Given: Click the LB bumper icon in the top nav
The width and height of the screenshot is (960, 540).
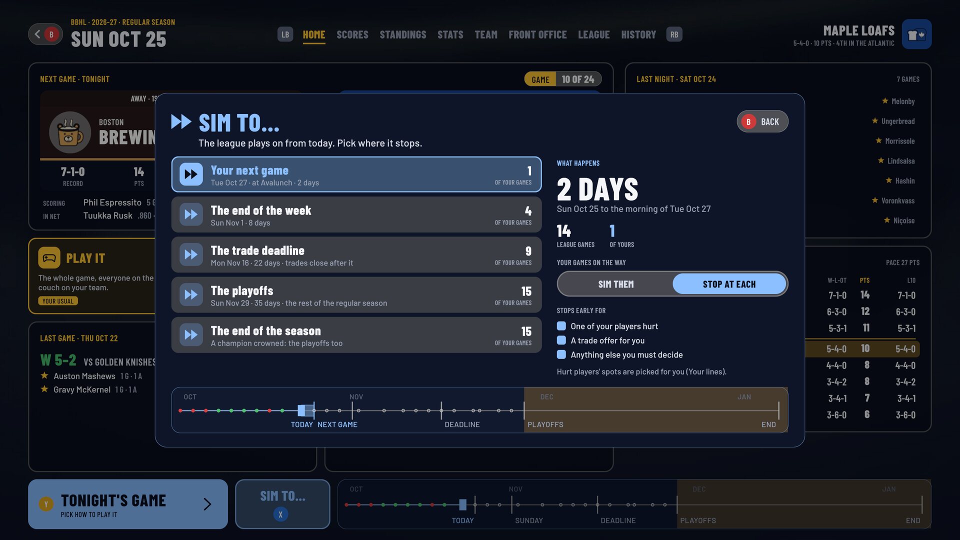Looking at the screenshot, I should [285, 34].
